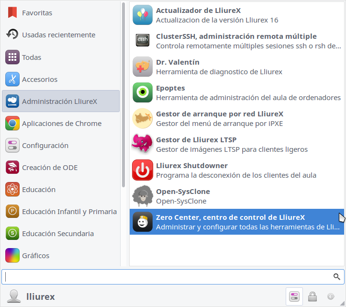
Task: Click the category list scrollbar
Action: point(123,95)
